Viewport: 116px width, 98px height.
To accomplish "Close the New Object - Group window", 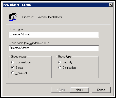I will click(111, 5).
